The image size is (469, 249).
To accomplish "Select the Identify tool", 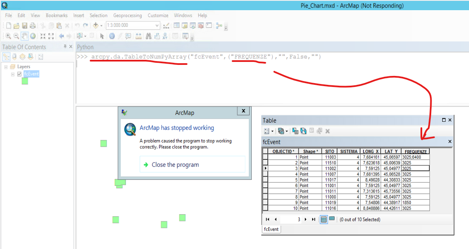I will click(x=112, y=36).
